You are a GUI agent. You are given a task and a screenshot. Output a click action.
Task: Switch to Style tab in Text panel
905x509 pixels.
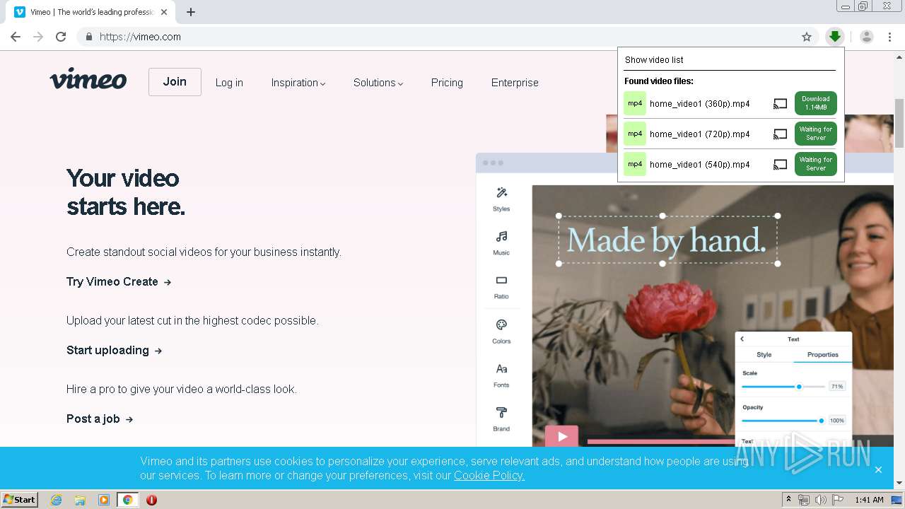point(764,355)
